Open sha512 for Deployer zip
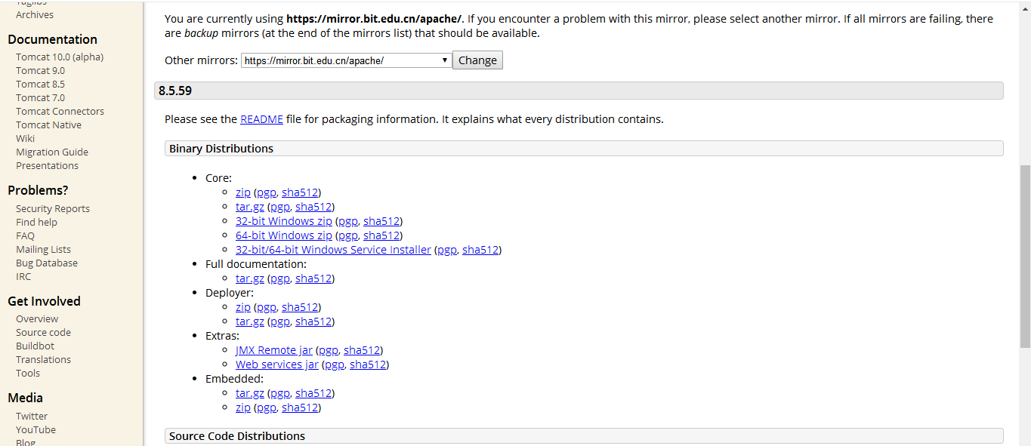The width and height of the screenshot is (1031, 446). coord(299,307)
